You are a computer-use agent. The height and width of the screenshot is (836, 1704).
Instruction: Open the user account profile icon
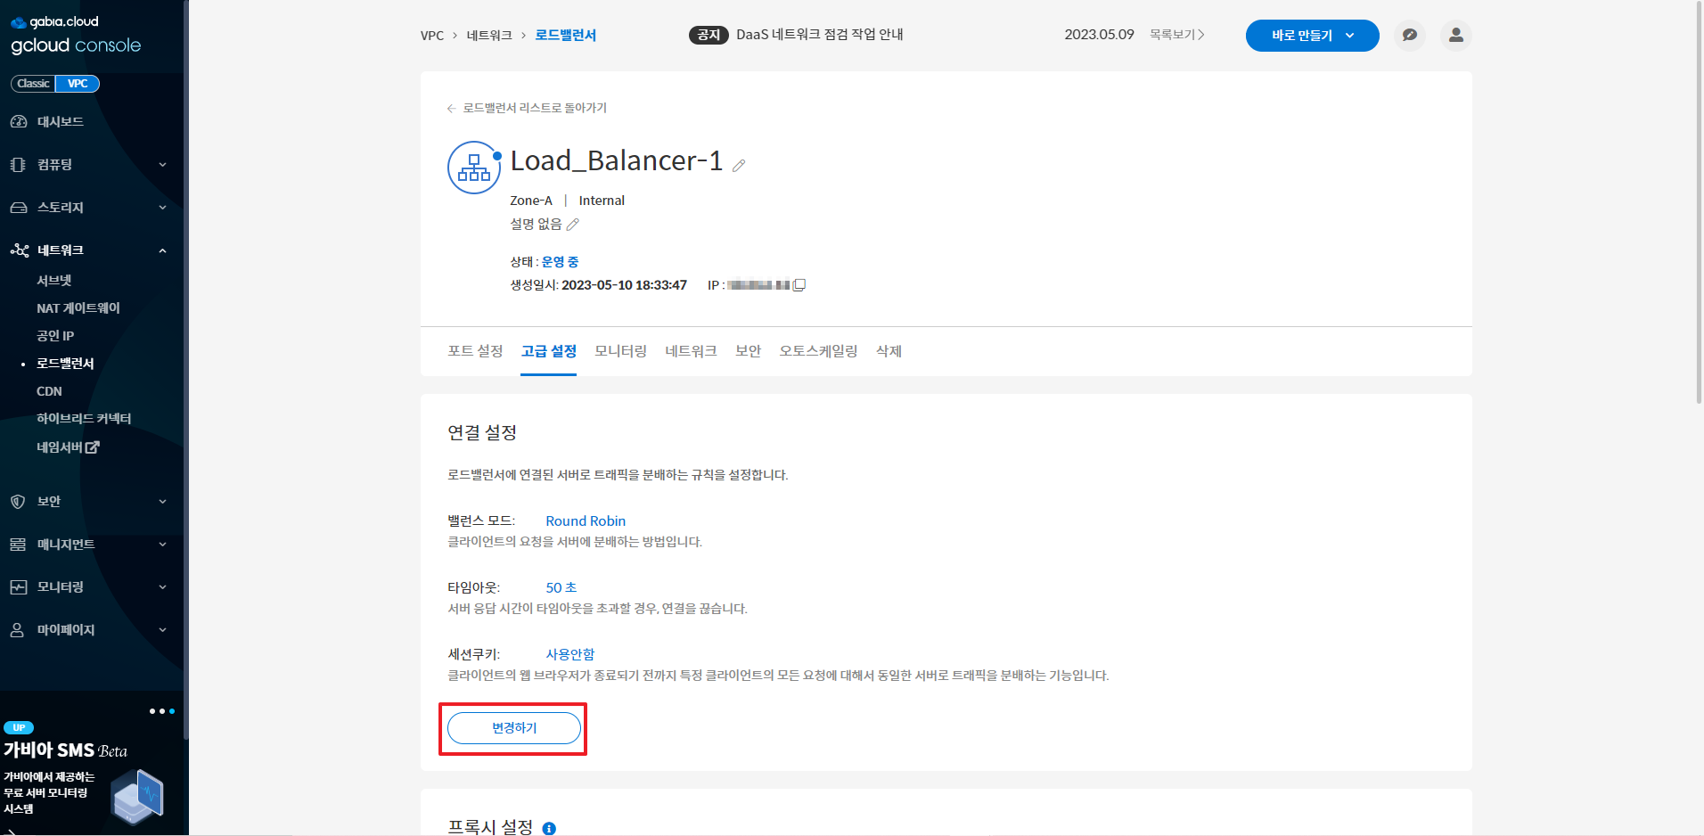coord(1455,35)
